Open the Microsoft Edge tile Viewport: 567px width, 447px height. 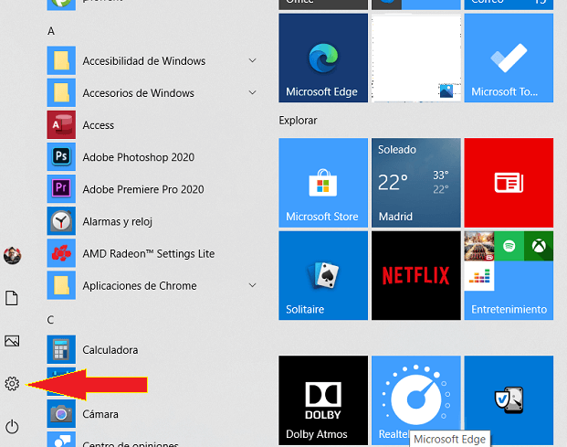coord(323,58)
